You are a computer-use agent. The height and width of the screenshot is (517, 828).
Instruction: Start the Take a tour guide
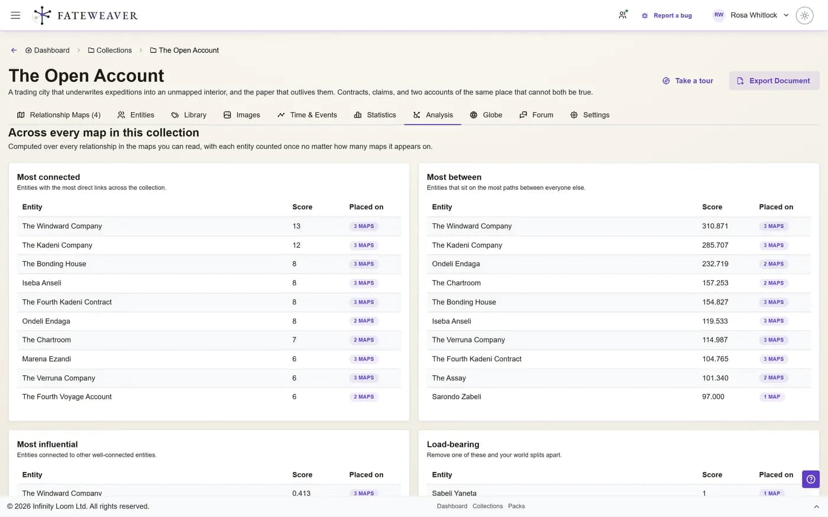pyautogui.click(x=688, y=81)
